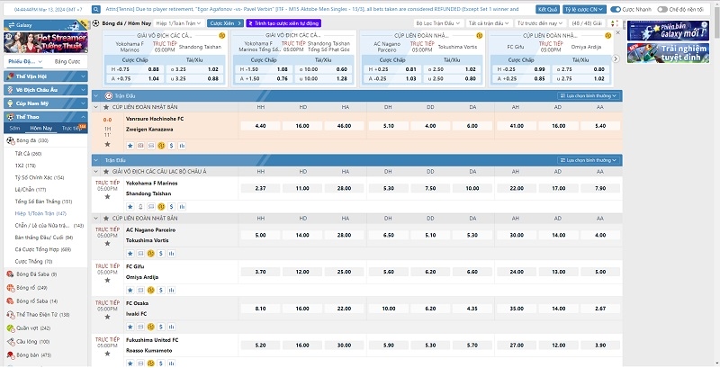720x368 pixels.
Task: Toggle the Cược Nhanh switch
Action: [616, 8]
